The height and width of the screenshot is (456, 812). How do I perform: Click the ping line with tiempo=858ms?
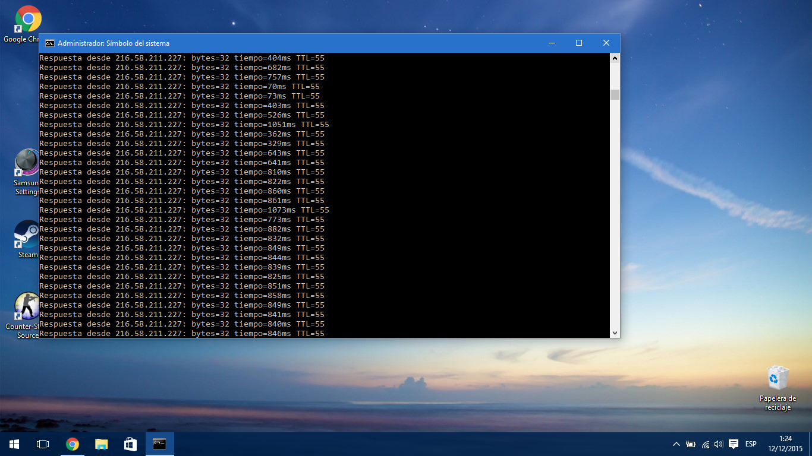pos(182,296)
